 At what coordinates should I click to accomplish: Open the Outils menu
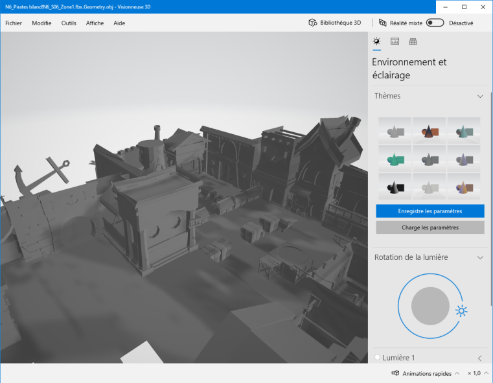(x=69, y=23)
